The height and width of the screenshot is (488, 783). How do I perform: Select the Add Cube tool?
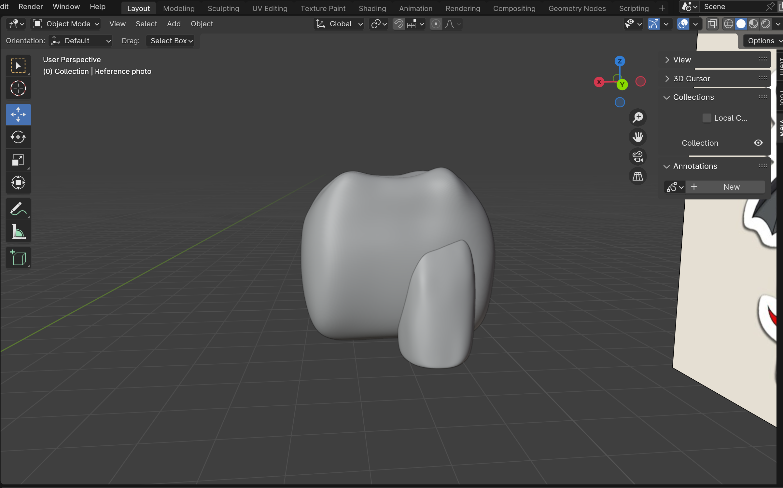(x=18, y=258)
